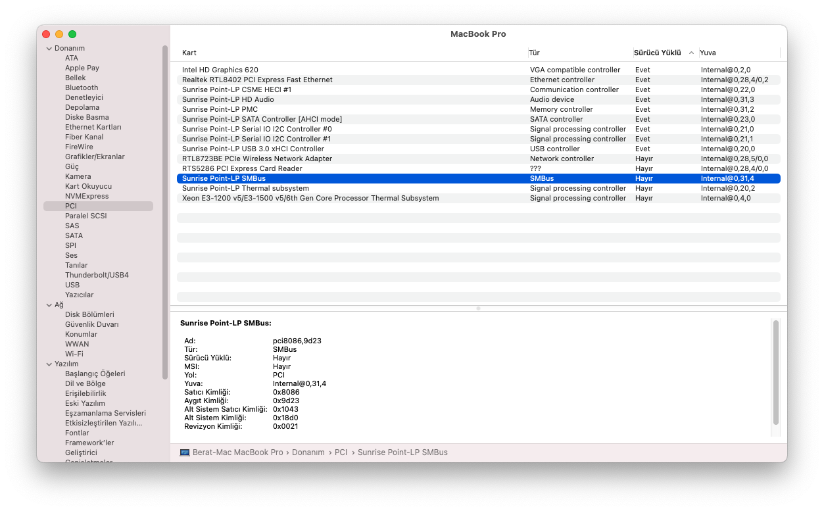Screen dimensions: 824x511
Task: Select Bluetooth in the sidebar
Action: (x=82, y=87)
